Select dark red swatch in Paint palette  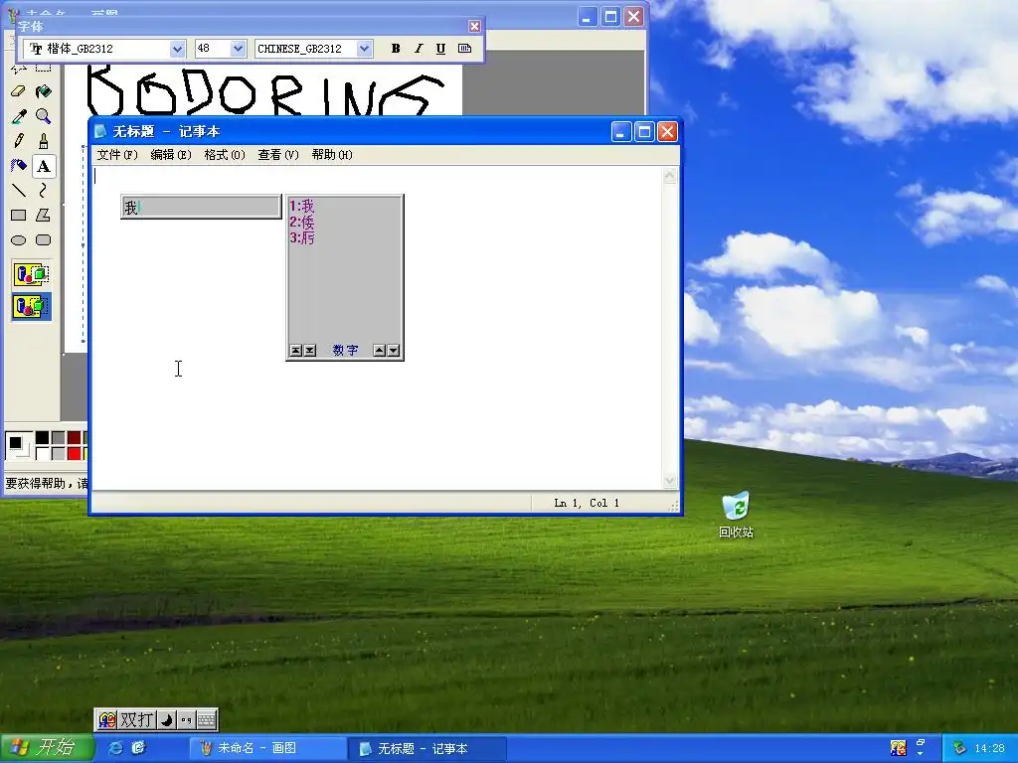click(x=74, y=438)
